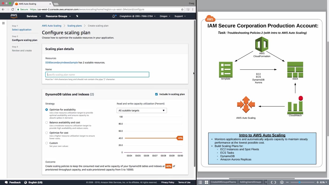Click the template icon in diagram
The image size is (329, 185).
(x=226, y=69)
